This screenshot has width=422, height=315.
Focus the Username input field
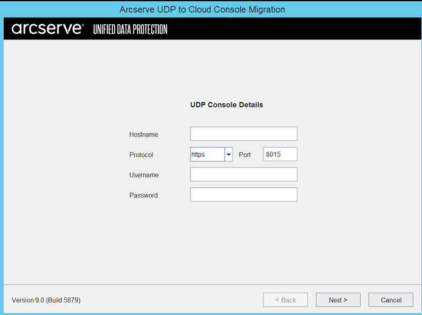(243, 174)
